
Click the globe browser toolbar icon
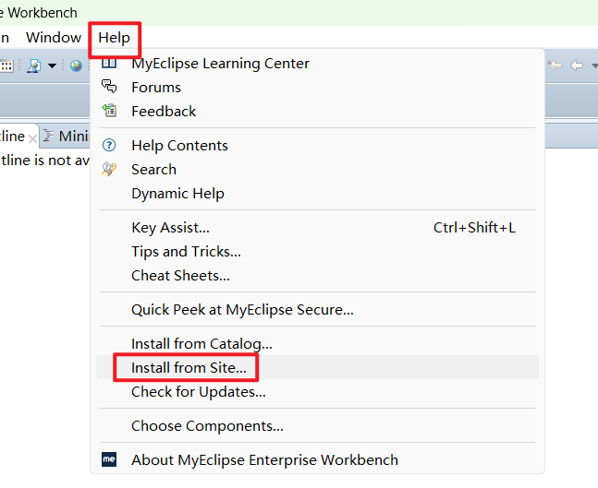click(76, 65)
